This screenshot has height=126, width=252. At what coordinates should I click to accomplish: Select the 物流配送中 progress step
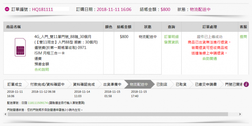(139, 84)
